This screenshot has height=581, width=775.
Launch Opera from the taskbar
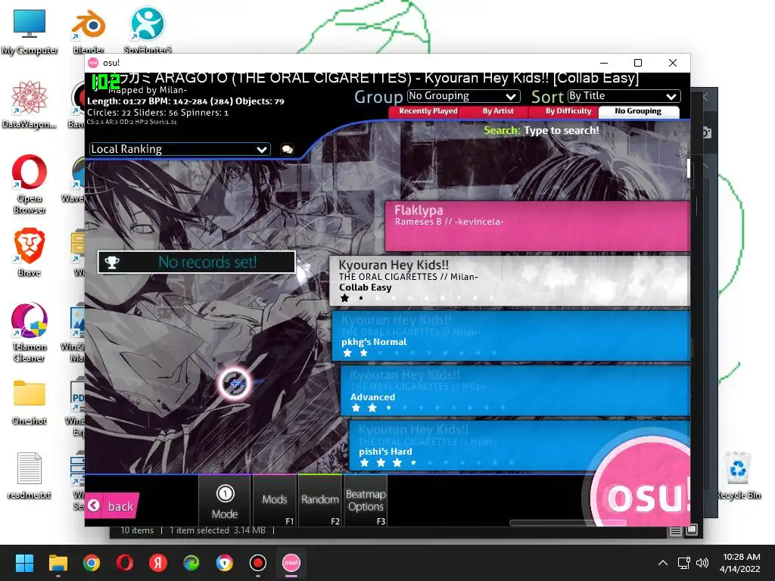125,563
